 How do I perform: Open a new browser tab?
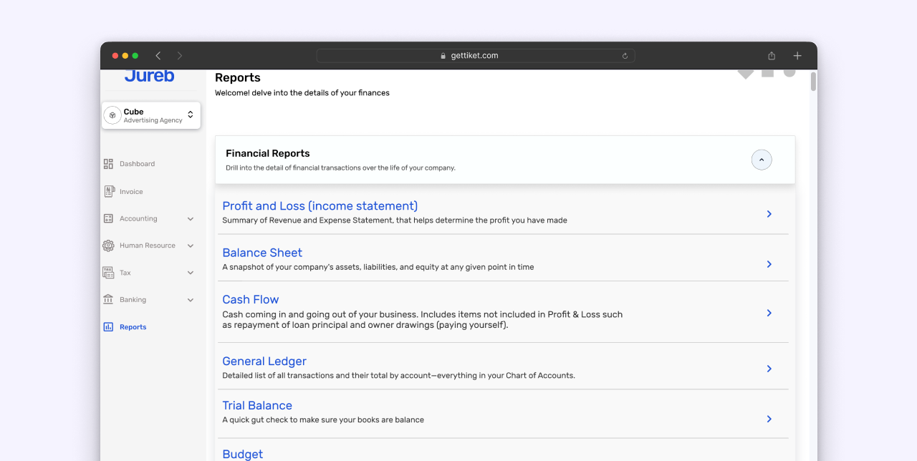797,56
